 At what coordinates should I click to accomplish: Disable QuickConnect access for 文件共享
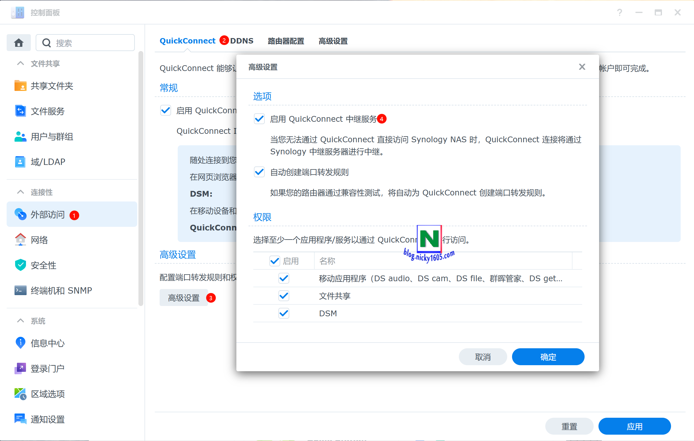coord(284,296)
